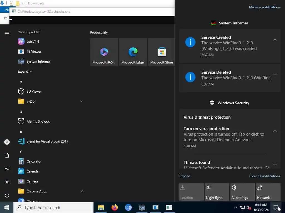Viewport: 285px width, 213px height.
Task: Click the B letter header in app list
Action: point(21,132)
